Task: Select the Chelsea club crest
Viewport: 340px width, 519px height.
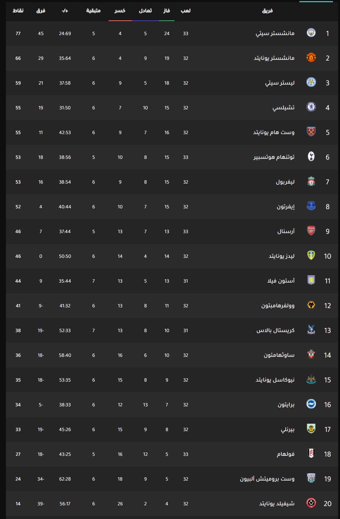Action: click(311, 107)
